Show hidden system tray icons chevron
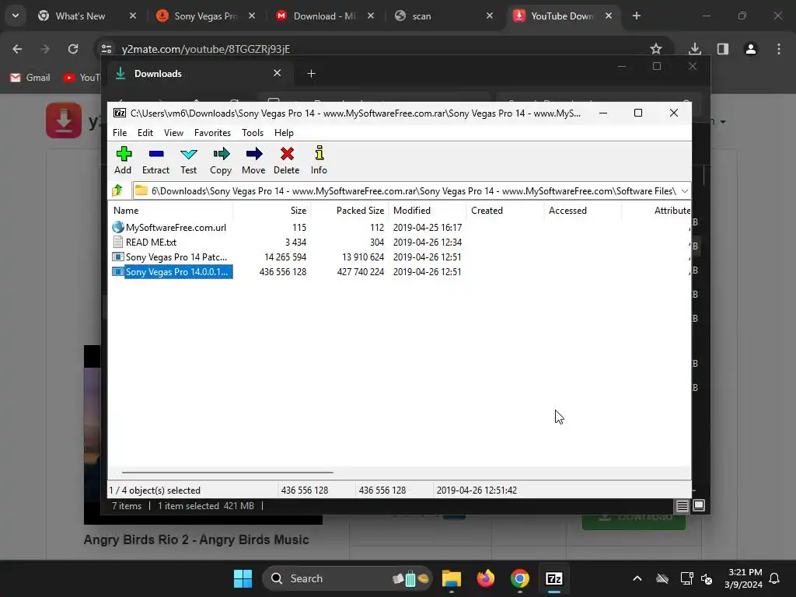This screenshot has height=597, width=796. click(637, 578)
